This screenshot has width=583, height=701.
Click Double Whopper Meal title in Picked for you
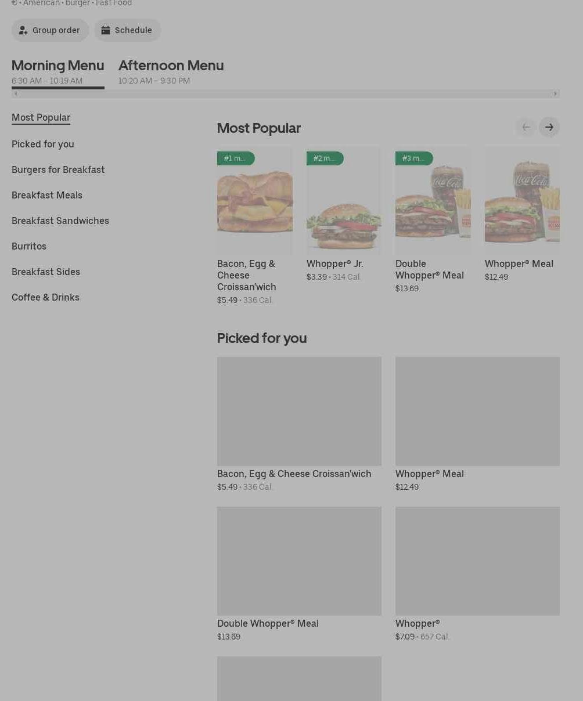point(268,623)
